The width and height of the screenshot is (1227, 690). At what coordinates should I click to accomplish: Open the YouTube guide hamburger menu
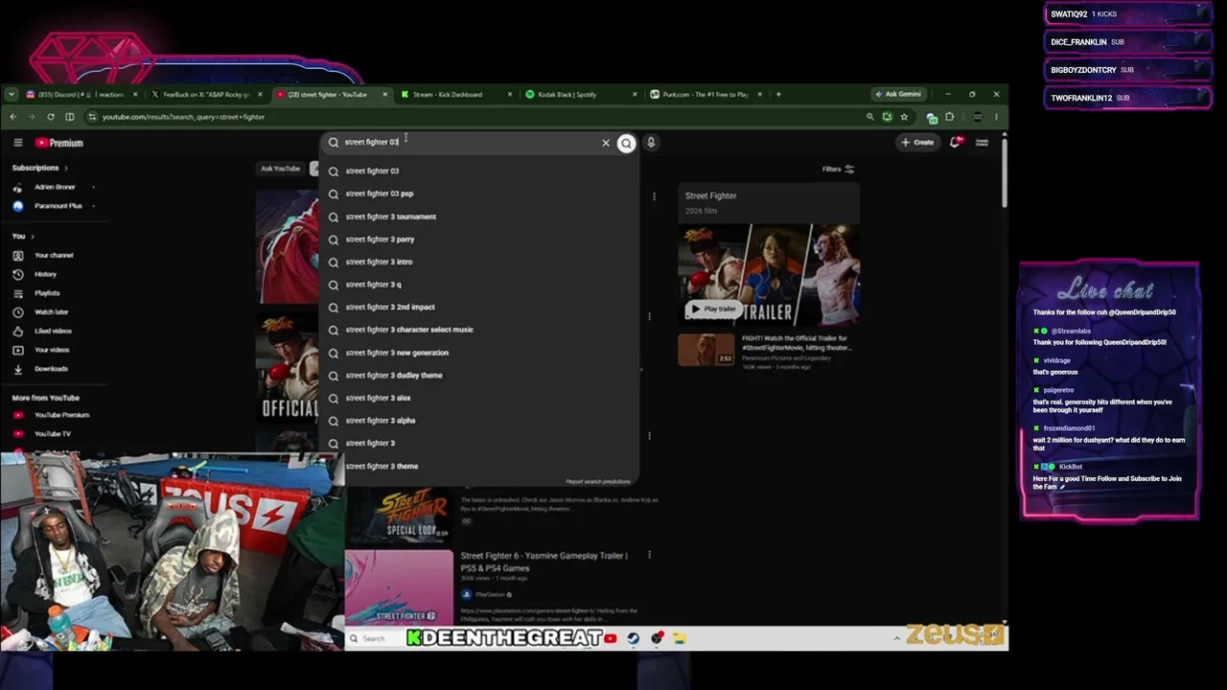pyautogui.click(x=18, y=143)
